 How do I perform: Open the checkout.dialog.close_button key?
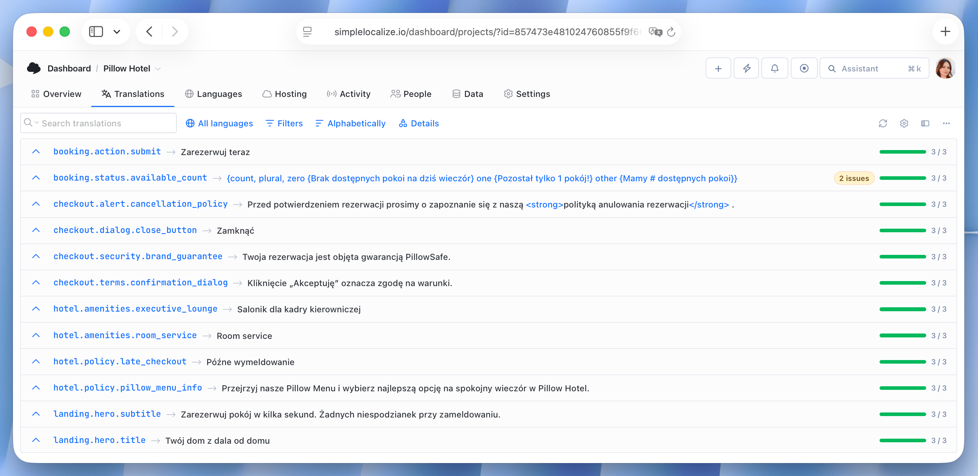pos(125,230)
